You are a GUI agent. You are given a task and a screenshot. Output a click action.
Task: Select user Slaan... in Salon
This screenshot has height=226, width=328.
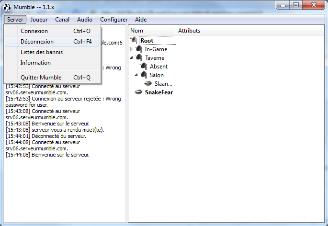163,84
